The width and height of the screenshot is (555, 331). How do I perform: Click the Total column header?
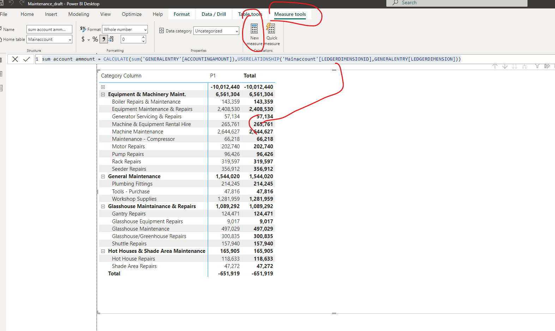pos(250,76)
